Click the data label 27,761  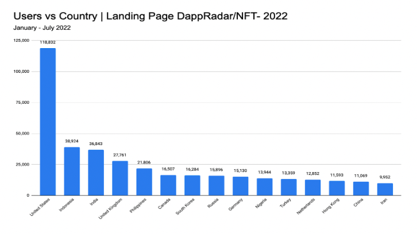pos(120,155)
